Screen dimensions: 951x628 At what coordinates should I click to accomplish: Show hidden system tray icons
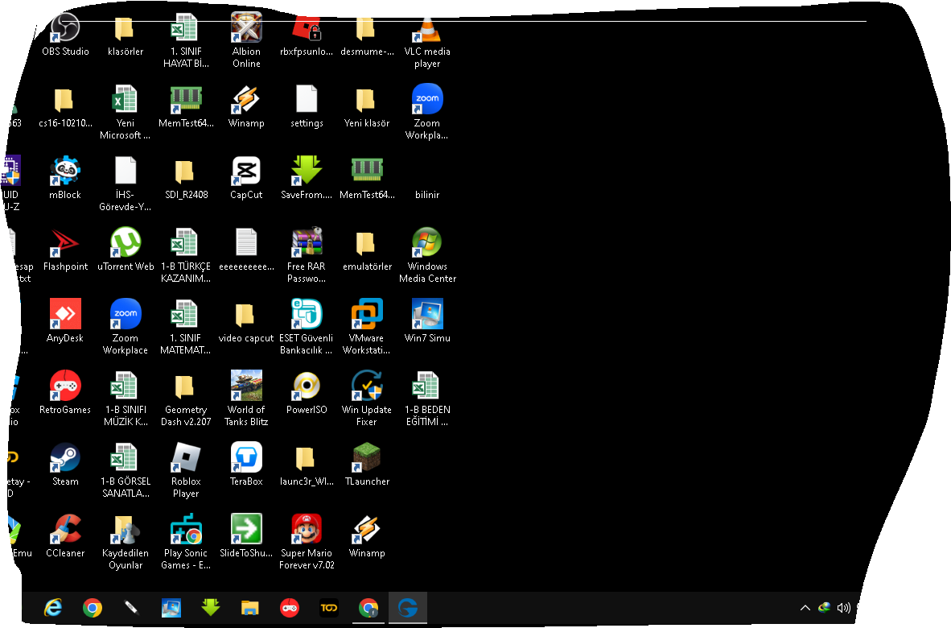pyautogui.click(x=805, y=607)
